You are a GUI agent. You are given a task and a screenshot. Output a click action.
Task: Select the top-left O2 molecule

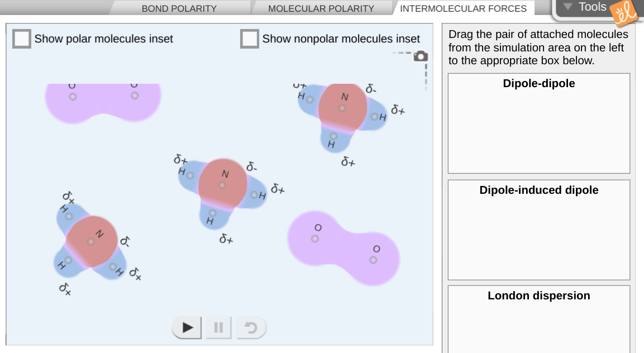point(103,102)
